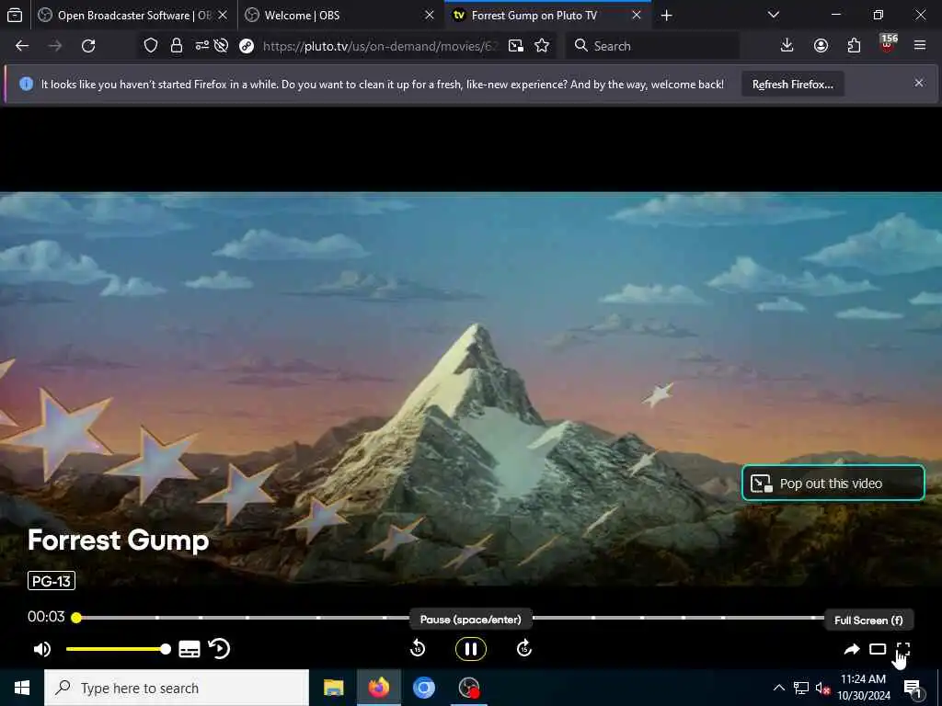
Task: Open the clock showing 11:24 AM
Action: click(863, 688)
